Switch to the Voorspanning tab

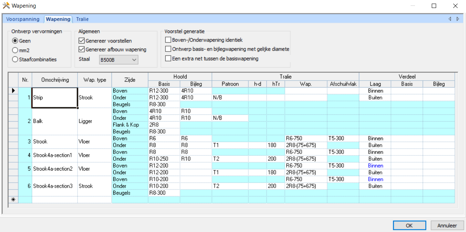(23, 19)
